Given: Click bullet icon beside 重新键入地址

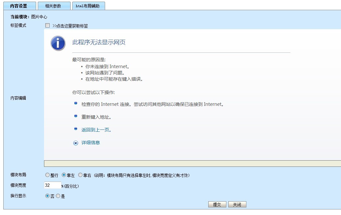Looking at the screenshot, I should click(76, 116).
